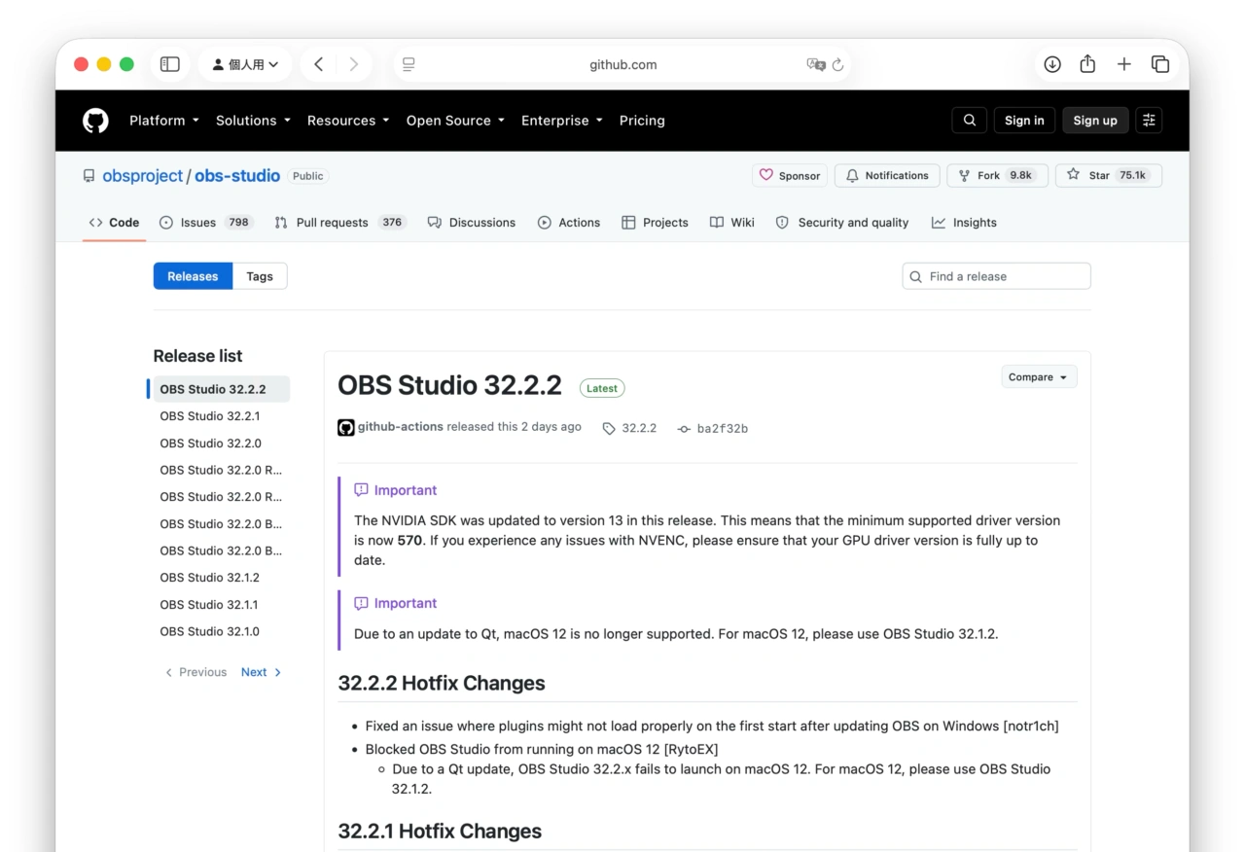Click the Sponsor heart button
Screen dimensions: 1245x852
point(790,176)
